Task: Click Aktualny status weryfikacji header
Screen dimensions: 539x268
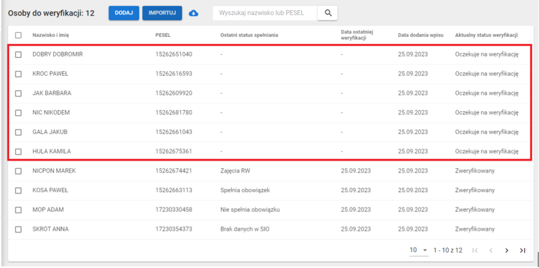Action: pos(486,35)
